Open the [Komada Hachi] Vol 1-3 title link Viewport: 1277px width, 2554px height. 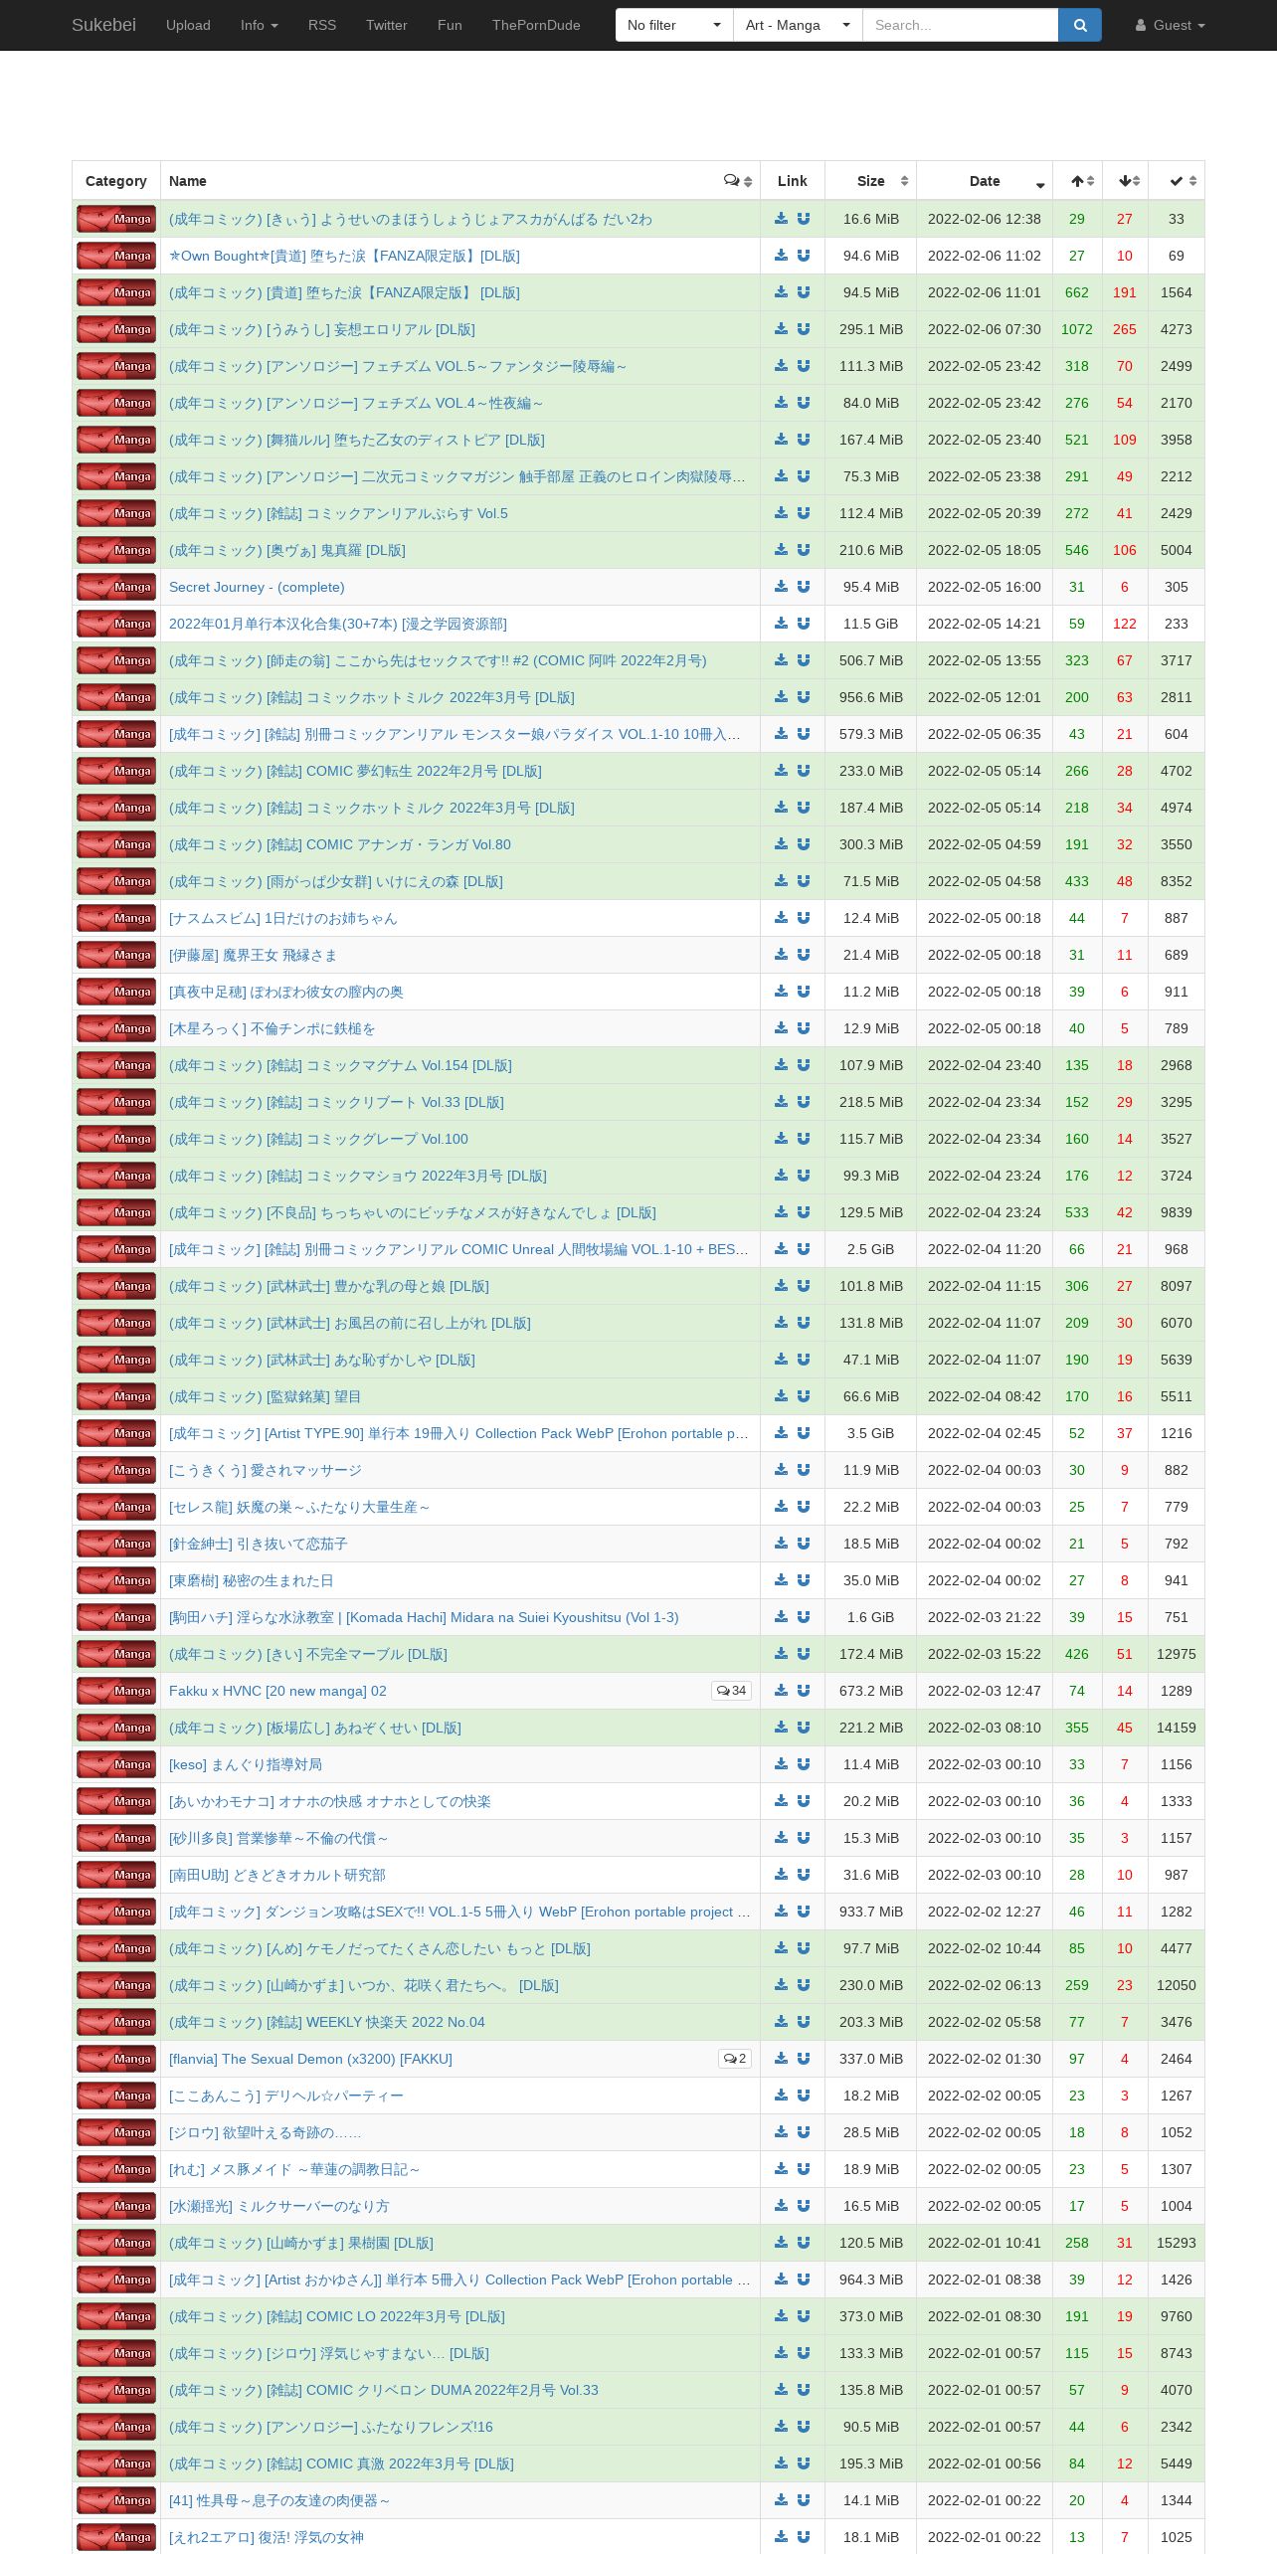(x=424, y=1617)
